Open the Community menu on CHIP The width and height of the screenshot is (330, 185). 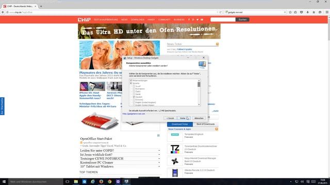pos(164,20)
